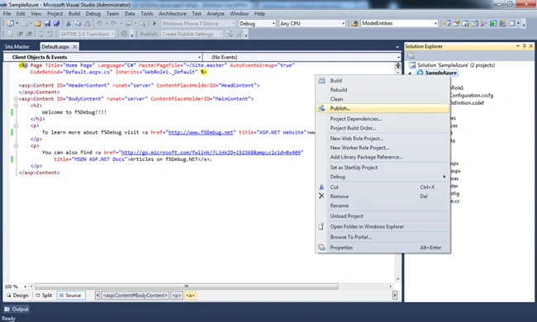
Task: Choose New Web Role Project...
Action: click(x=383, y=139)
